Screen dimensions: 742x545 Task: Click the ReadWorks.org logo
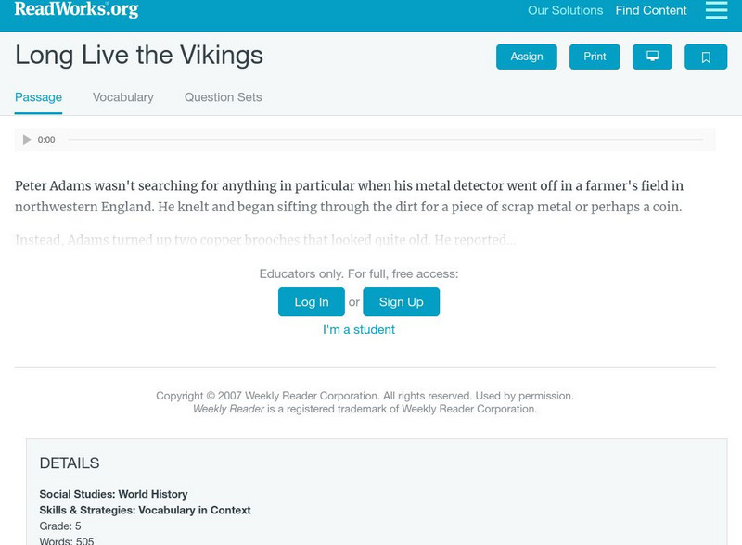tap(76, 9)
